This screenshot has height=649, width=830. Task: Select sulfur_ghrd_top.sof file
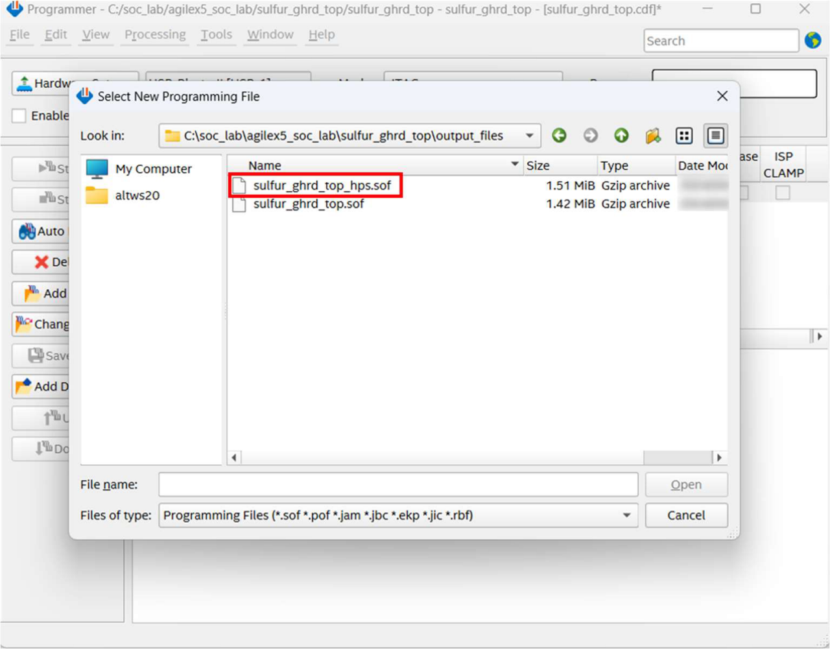click(308, 204)
